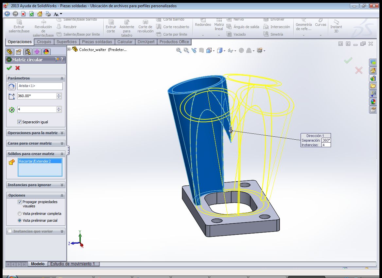Apply the Redondeo fillet tool
382x278 pixels.
pyautogui.click(x=203, y=23)
